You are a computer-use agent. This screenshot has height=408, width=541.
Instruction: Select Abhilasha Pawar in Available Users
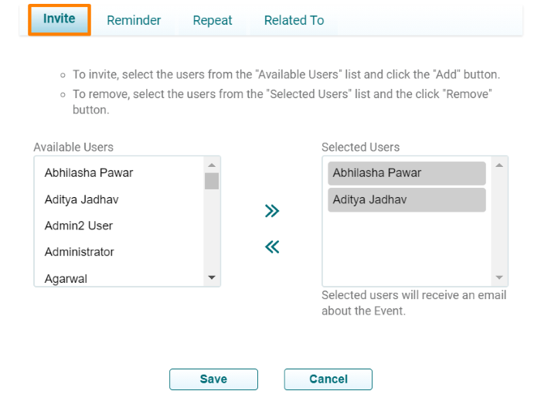point(89,173)
